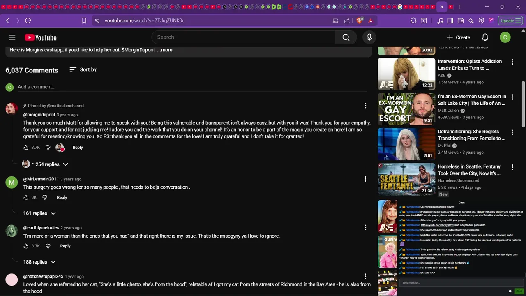This screenshot has height=296, width=526.
Task: Open the Sort by comments dropdown
Action: pos(83,69)
